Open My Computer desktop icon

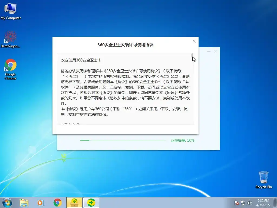(11, 11)
